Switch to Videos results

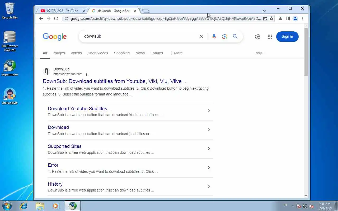click(76, 53)
